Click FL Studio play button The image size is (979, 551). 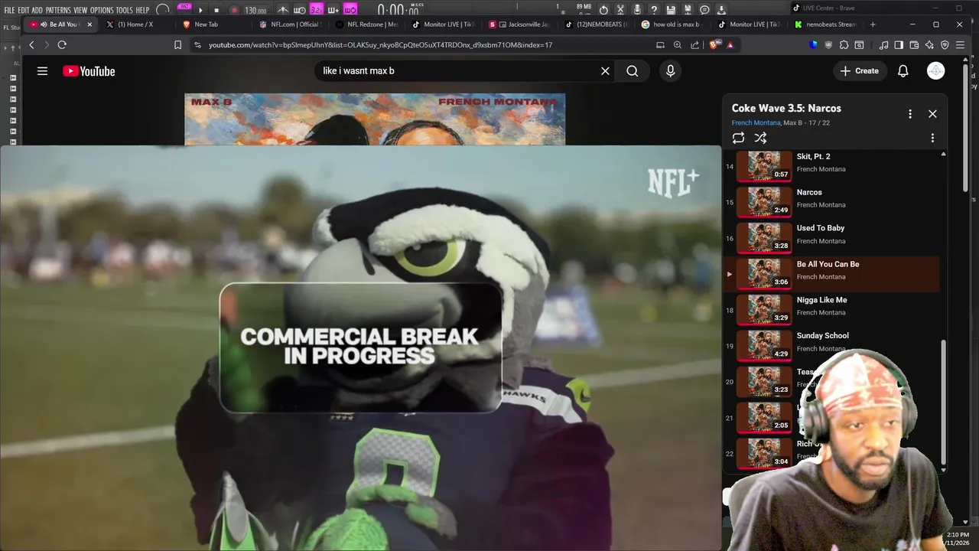point(200,11)
